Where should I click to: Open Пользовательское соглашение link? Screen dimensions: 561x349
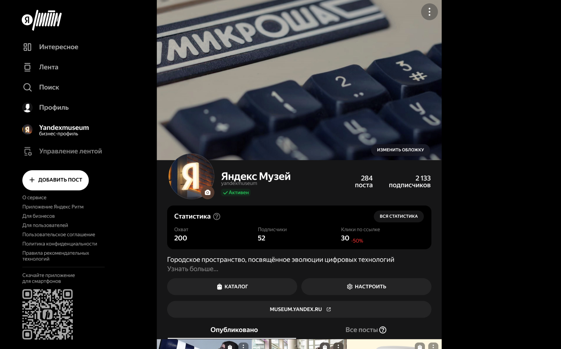(x=59, y=235)
